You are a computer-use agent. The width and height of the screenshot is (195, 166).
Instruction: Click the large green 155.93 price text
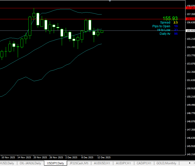(x=170, y=18)
